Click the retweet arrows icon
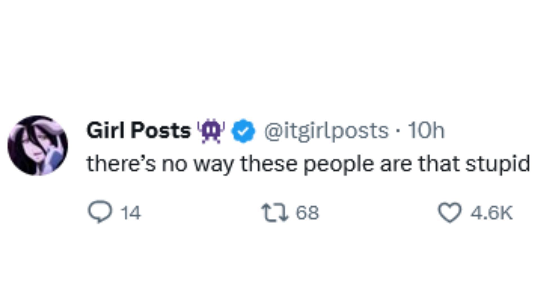The width and height of the screenshot is (541, 304). pyautogui.click(x=275, y=212)
